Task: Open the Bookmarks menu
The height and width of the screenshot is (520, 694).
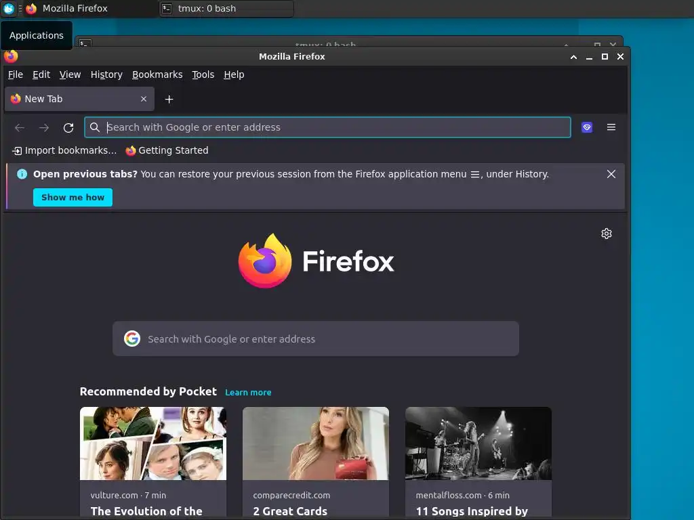Action: (157, 74)
